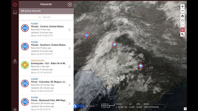Screen dimensions: 198x111
Task: Zoom out with the minus button
Action: click(182, 11)
